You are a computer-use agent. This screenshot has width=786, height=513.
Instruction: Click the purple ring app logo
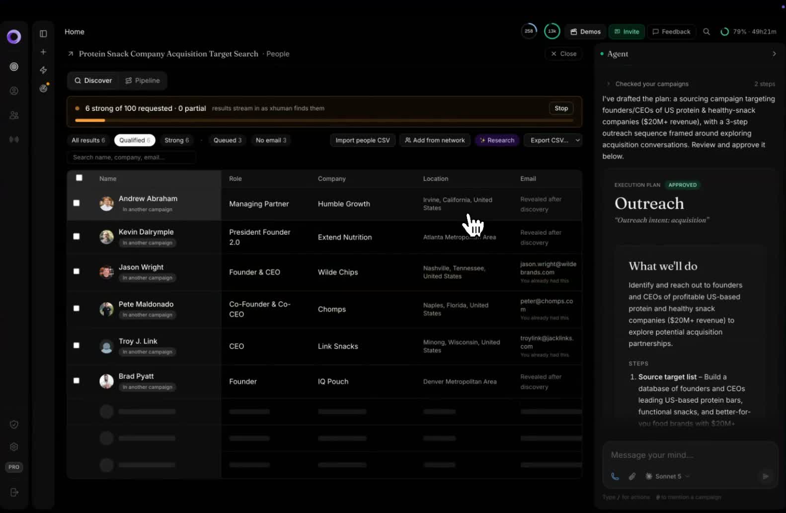14,36
